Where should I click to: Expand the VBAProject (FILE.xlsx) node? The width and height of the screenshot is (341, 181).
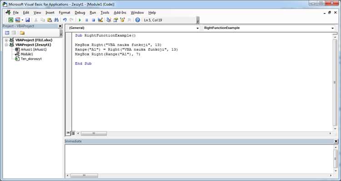(6, 40)
